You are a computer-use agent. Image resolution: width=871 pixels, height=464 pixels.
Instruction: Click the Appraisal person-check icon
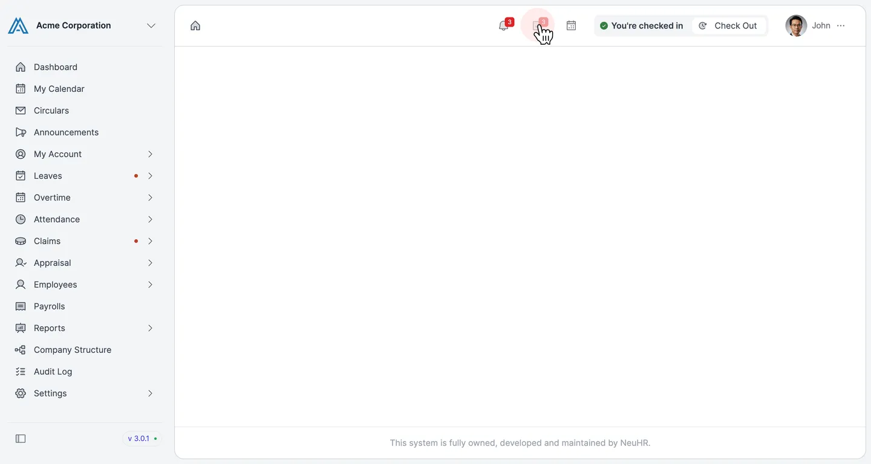(21, 263)
